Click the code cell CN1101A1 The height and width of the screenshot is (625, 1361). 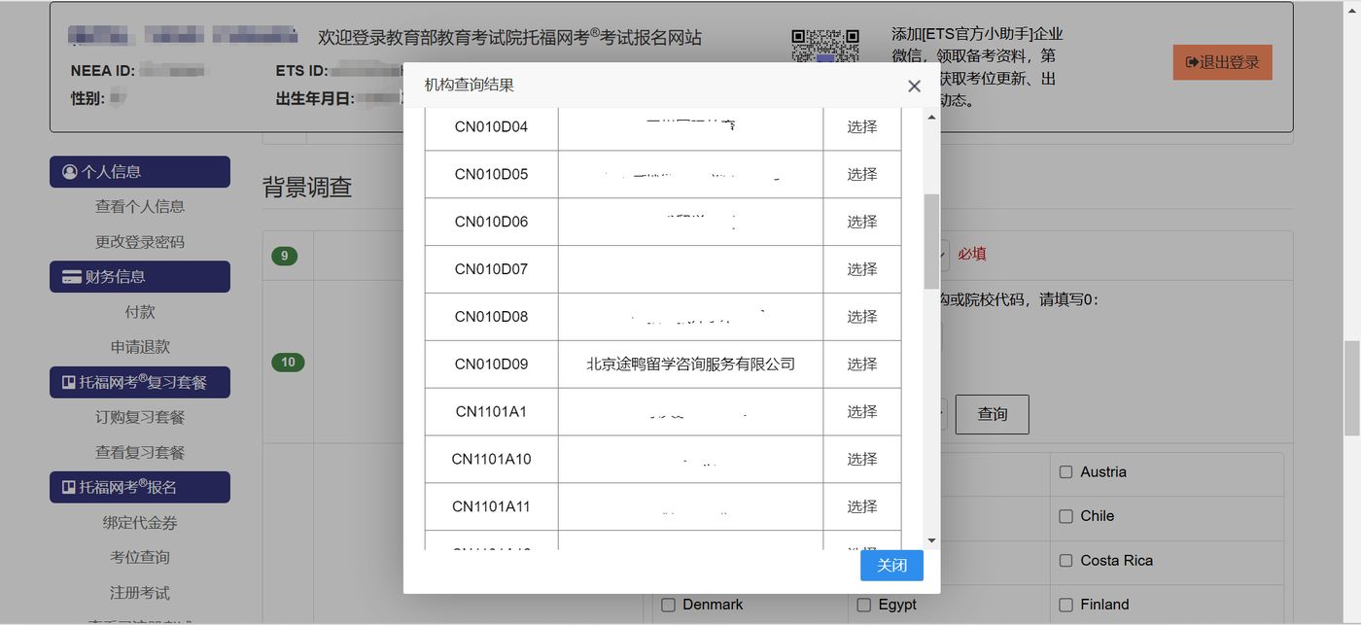[x=491, y=412]
